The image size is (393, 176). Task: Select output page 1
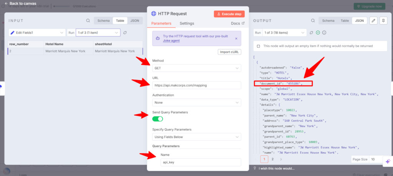(x=264, y=159)
